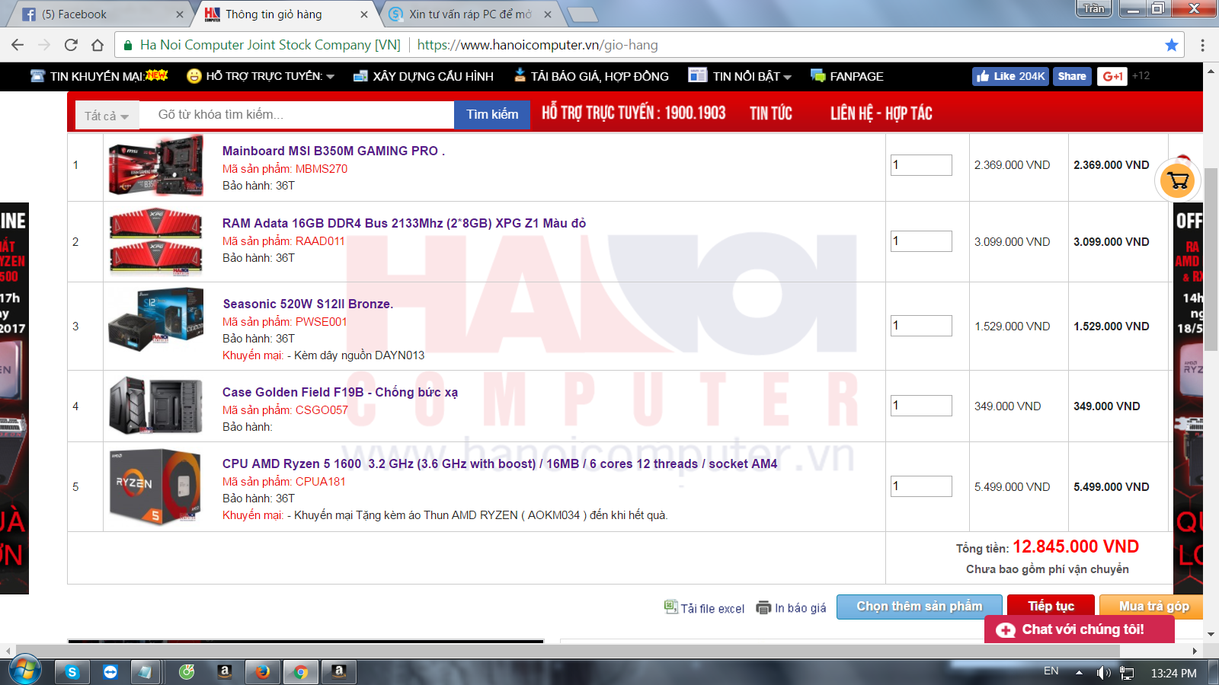
Task: Close the Thông tin giỏ hàng tab
Action: (364, 14)
